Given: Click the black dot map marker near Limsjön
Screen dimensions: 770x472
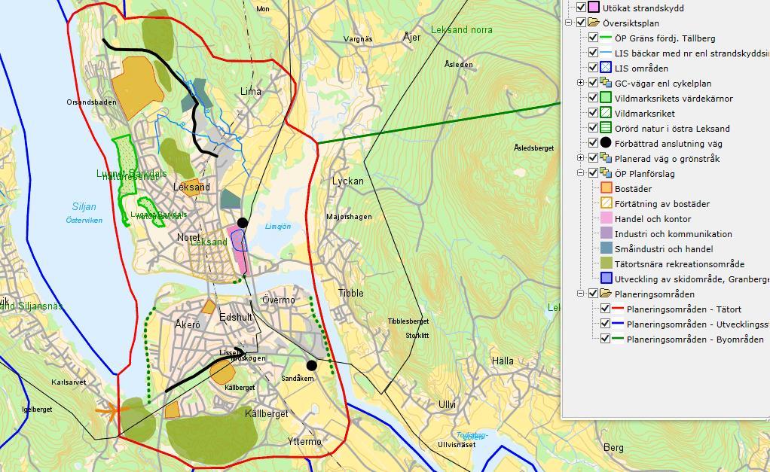Looking at the screenshot, I should click(243, 223).
